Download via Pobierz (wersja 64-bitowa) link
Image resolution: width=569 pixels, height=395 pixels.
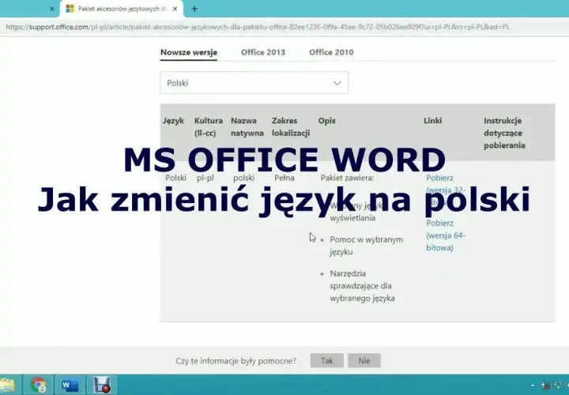[x=446, y=235]
